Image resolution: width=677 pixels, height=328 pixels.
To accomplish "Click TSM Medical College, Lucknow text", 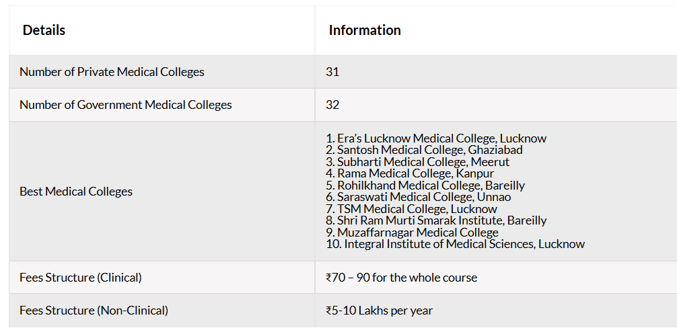I will [411, 209].
